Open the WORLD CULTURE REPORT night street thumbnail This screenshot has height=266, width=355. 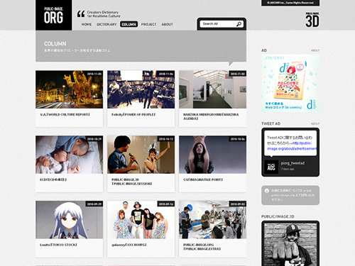70,89
